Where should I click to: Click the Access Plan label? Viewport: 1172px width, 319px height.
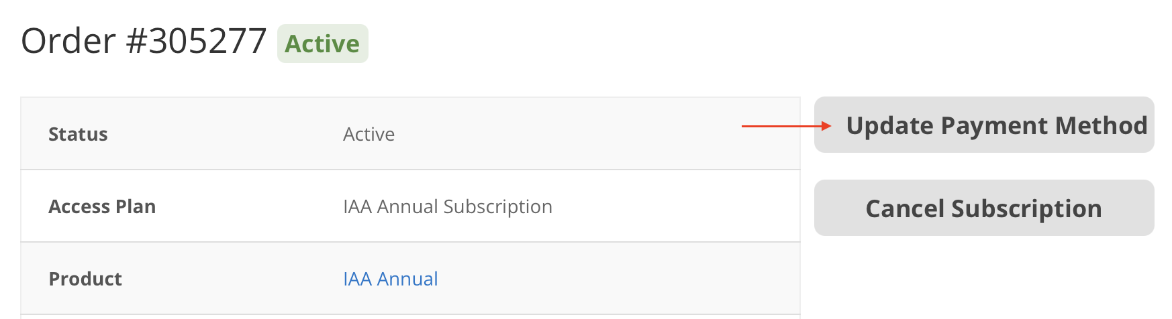[x=102, y=206]
